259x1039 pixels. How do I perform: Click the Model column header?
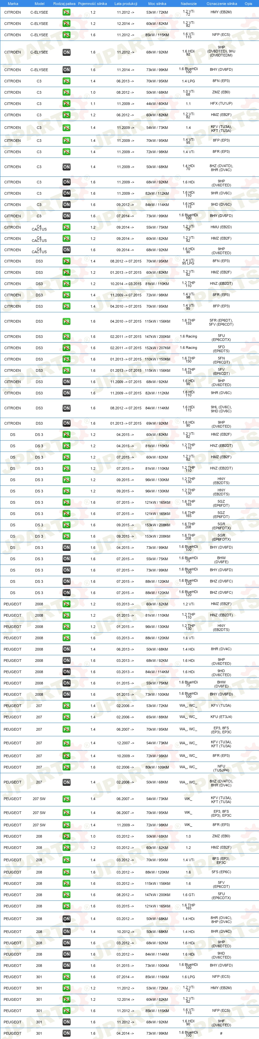pyautogui.click(x=39, y=4)
